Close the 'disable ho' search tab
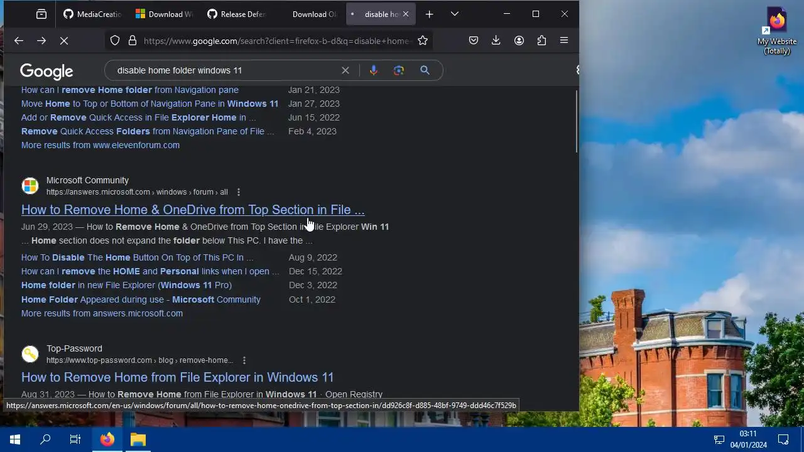The width and height of the screenshot is (804, 452). [406, 14]
